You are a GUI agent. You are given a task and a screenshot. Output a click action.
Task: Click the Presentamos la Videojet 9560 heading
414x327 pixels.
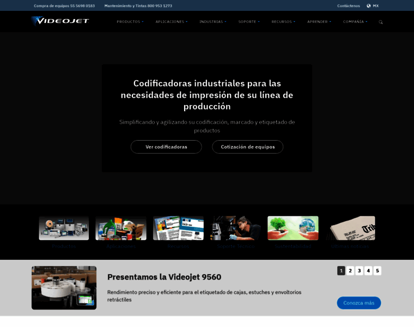pyautogui.click(x=164, y=277)
